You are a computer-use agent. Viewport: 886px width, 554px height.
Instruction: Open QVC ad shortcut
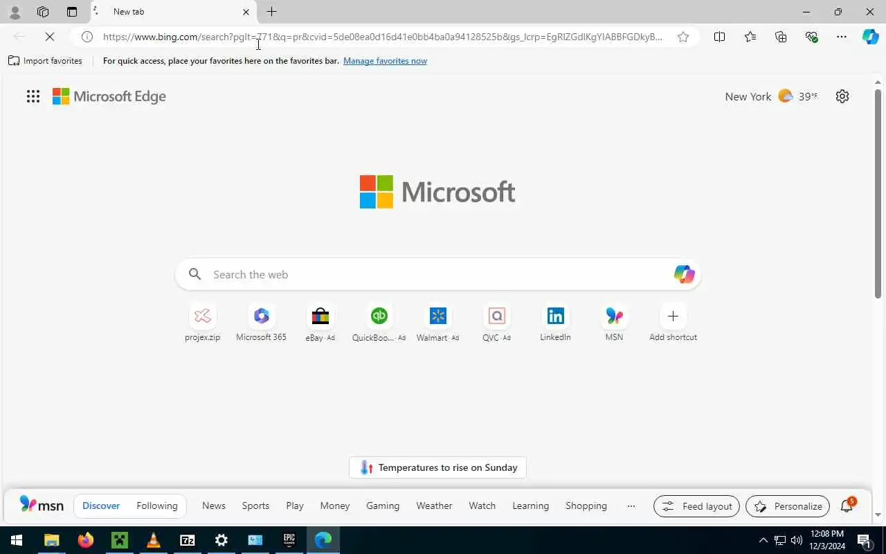coord(496,323)
